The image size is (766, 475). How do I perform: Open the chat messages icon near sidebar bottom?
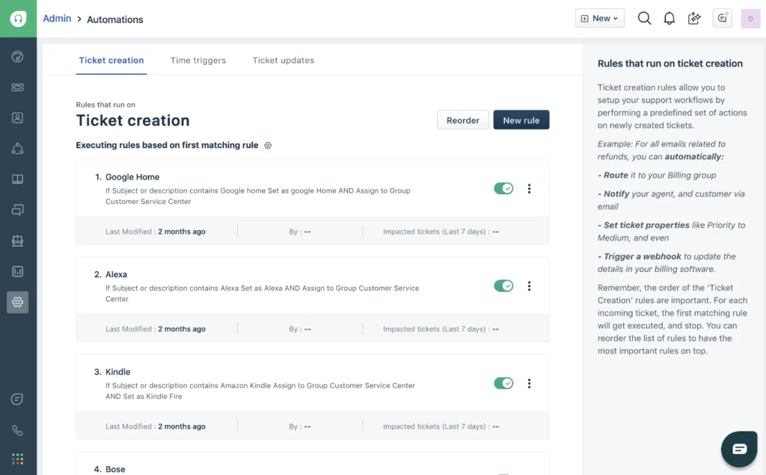pos(17,399)
